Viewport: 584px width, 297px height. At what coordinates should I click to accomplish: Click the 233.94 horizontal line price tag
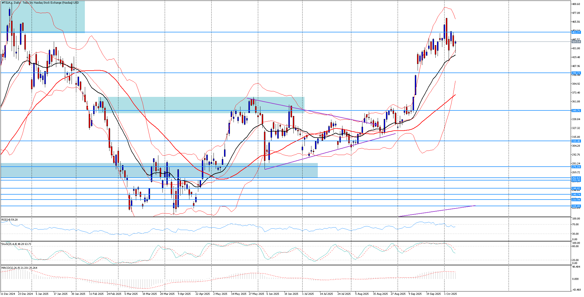(576, 200)
